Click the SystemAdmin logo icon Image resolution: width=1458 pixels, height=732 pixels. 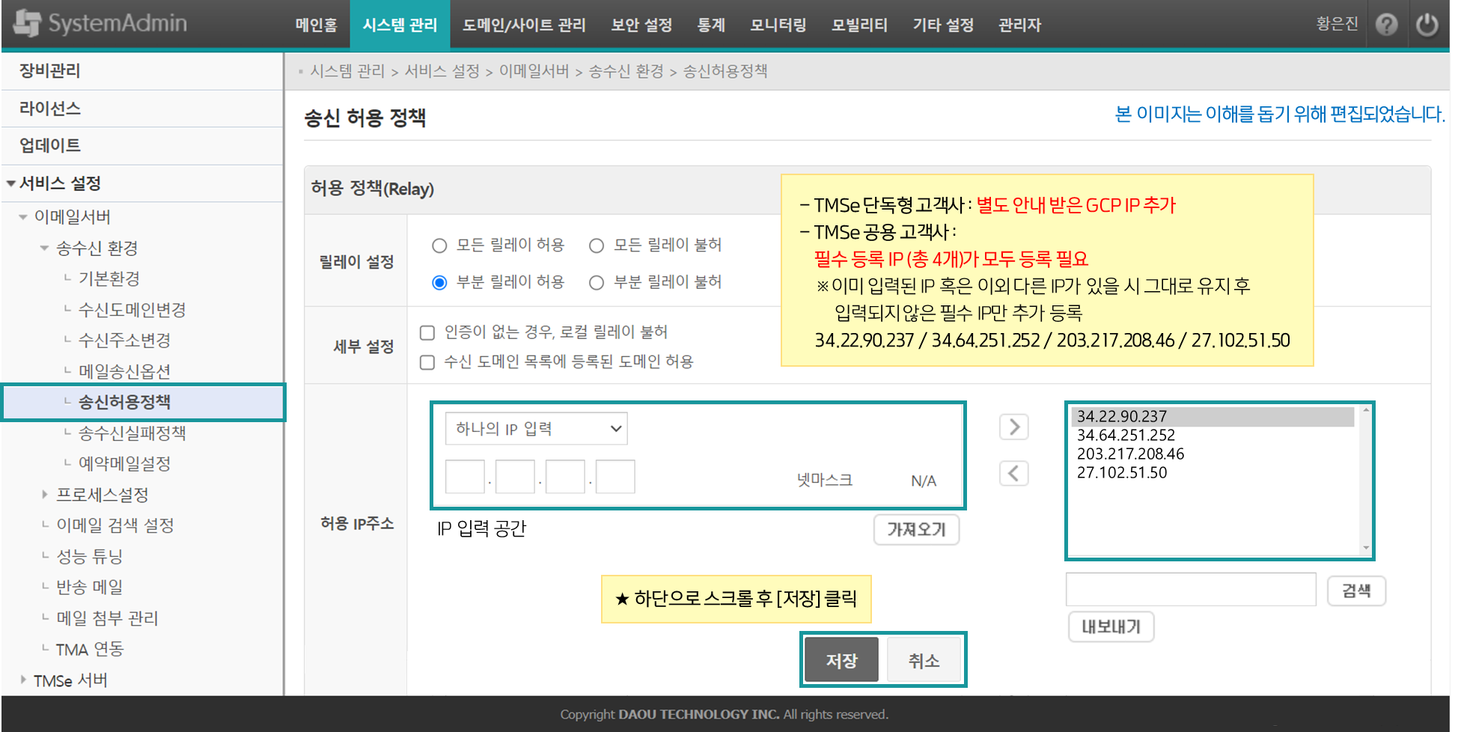pyautogui.click(x=27, y=23)
